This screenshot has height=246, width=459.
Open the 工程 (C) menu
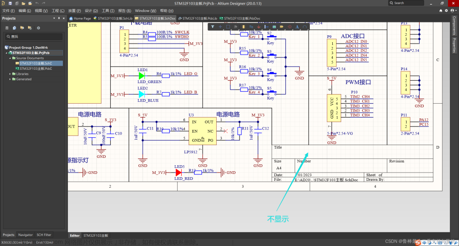(x=58, y=11)
